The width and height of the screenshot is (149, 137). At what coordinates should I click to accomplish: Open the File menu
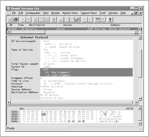(x=14, y=13)
